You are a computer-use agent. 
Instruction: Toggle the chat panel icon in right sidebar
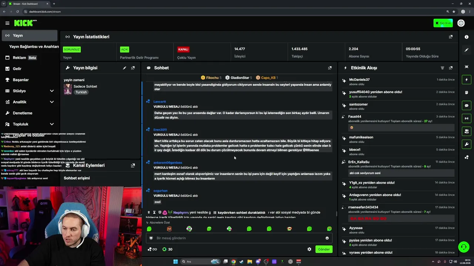[x=467, y=106]
